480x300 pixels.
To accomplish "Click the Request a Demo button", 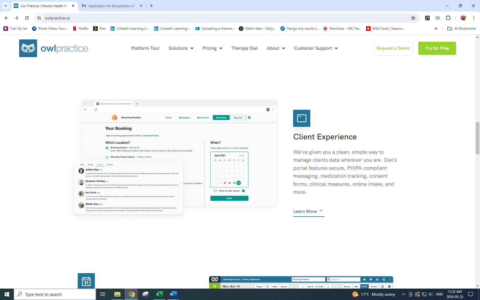I will [393, 48].
